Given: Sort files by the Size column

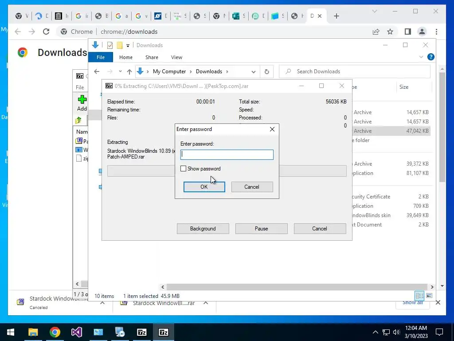Looking at the screenshot, I should point(404,87).
